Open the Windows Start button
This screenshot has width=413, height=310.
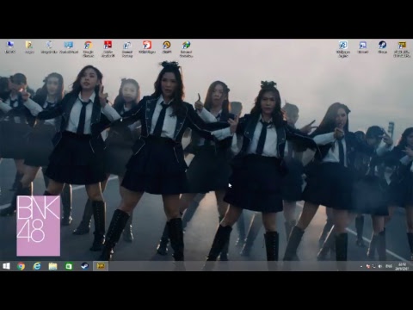click(6, 266)
